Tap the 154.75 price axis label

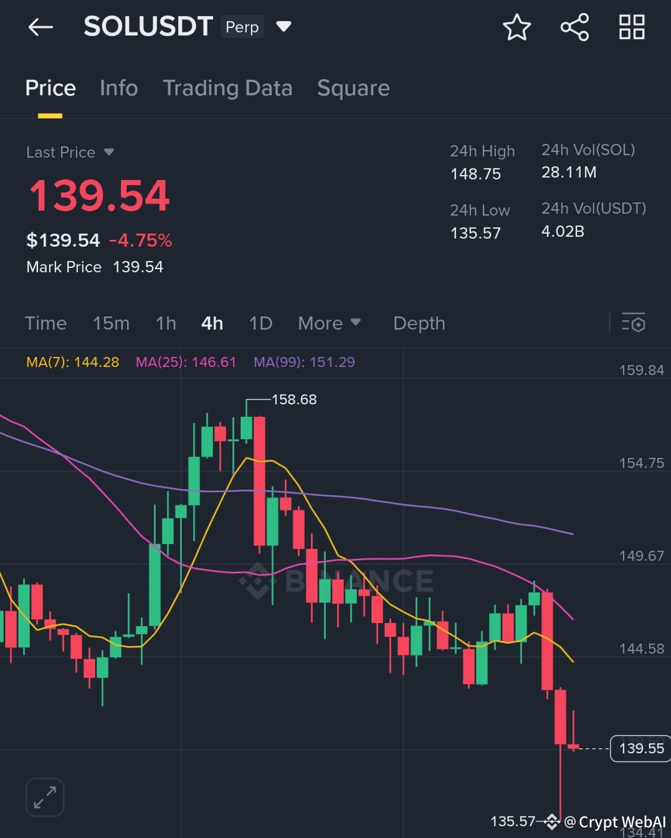coord(642,463)
